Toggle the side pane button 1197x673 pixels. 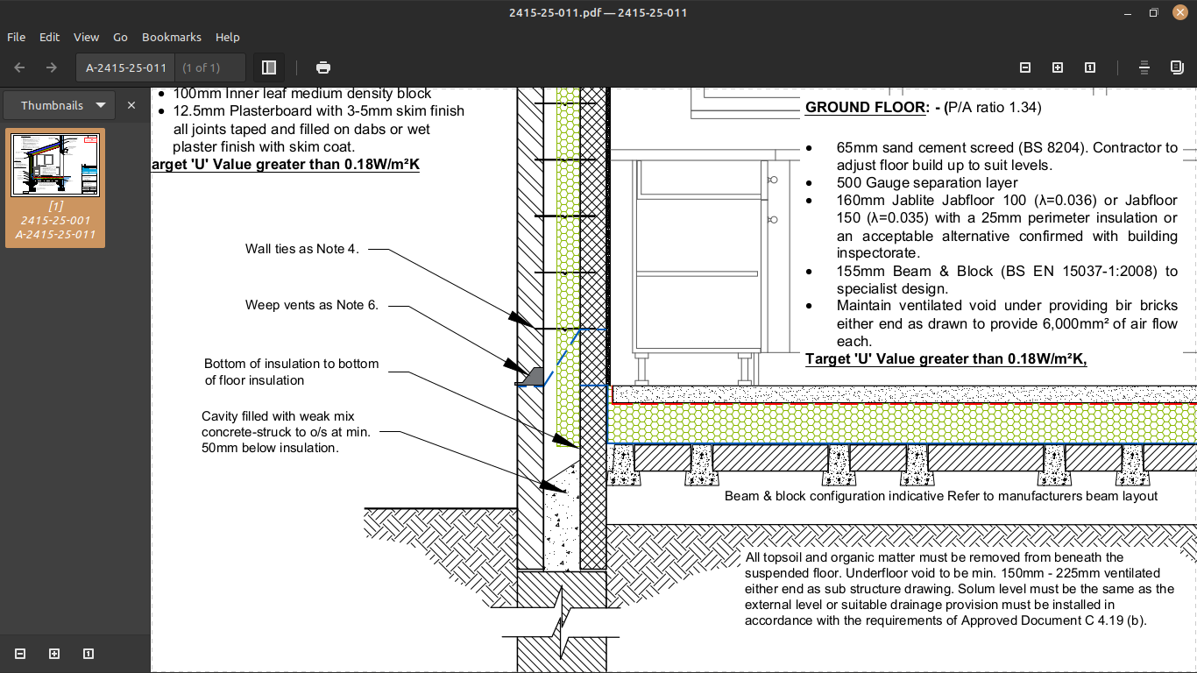click(x=269, y=67)
